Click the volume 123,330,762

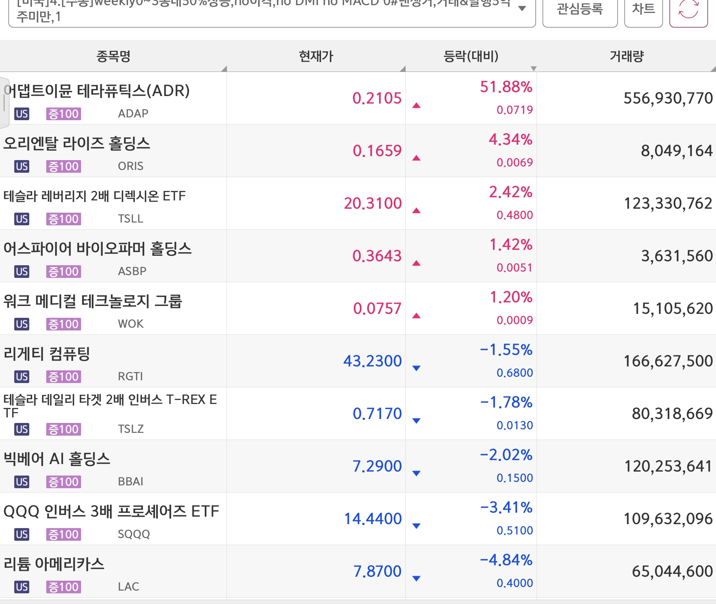(x=668, y=203)
